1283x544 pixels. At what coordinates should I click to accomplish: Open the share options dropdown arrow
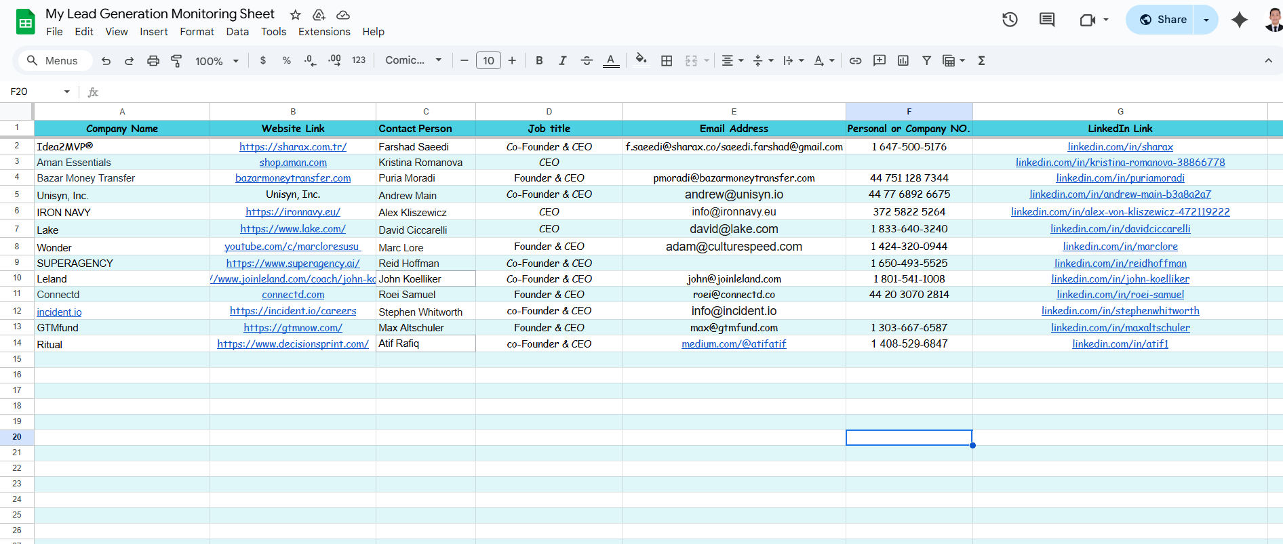pos(1206,20)
